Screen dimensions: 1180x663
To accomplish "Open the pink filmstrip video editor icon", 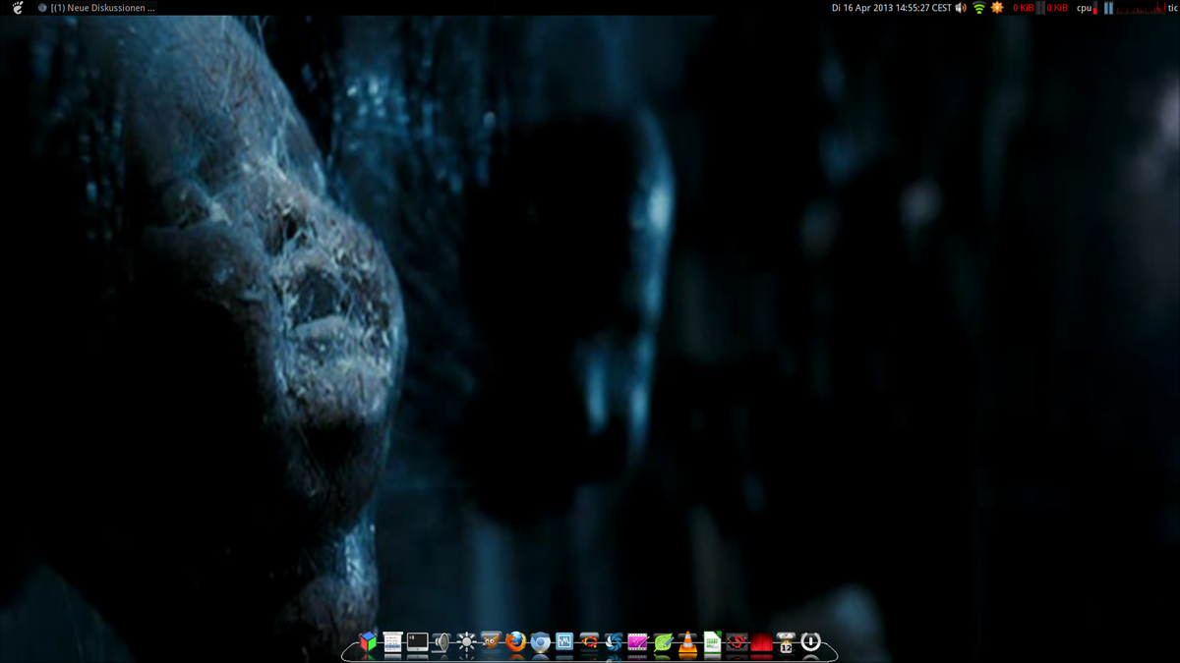I will [639, 642].
